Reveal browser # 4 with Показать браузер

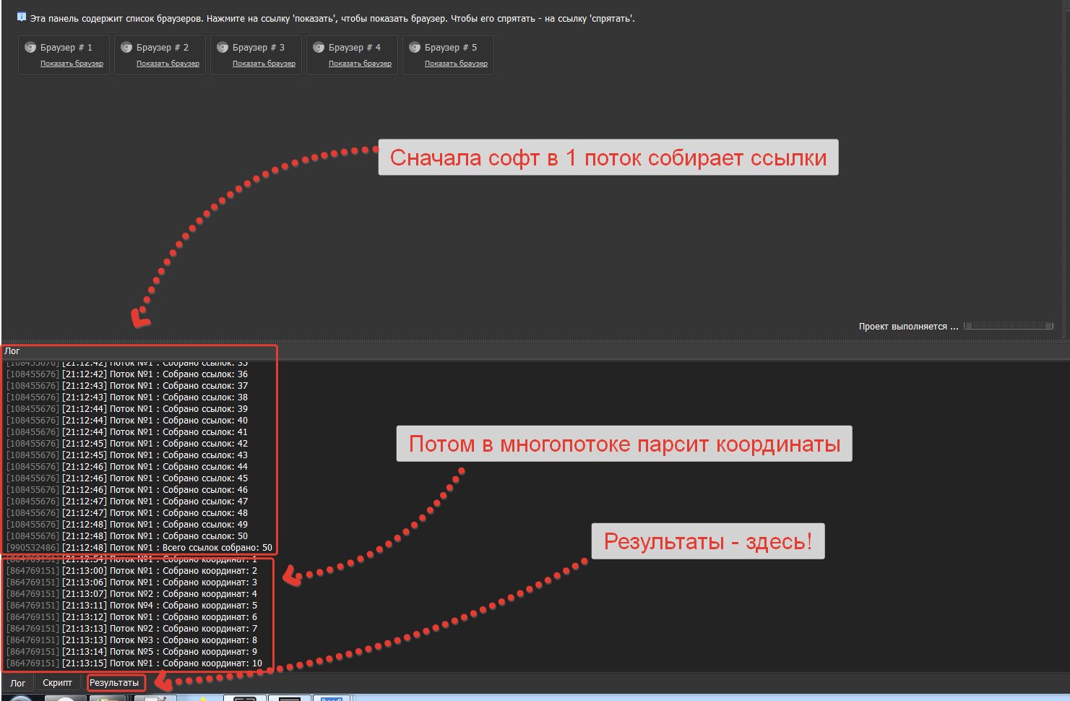360,64
